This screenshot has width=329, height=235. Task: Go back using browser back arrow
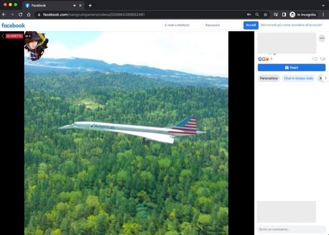click(x=4, y=15)
